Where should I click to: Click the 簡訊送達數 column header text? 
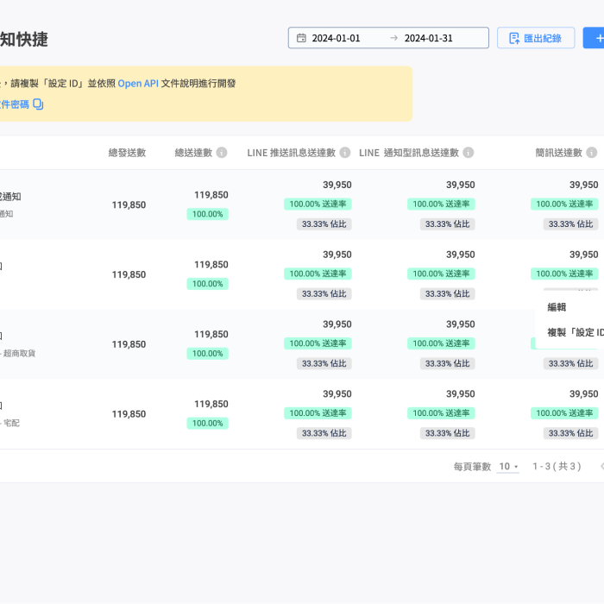(558, 153)
